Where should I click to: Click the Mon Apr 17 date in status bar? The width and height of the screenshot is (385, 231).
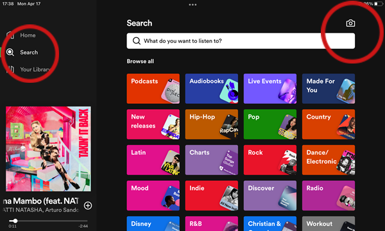coord(29,4)
